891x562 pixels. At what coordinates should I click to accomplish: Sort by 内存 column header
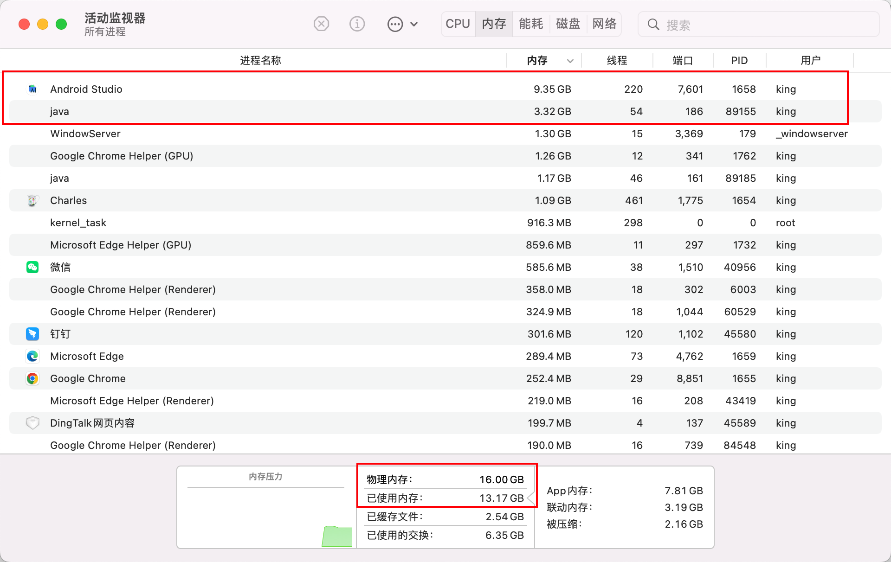coord(537,60)
